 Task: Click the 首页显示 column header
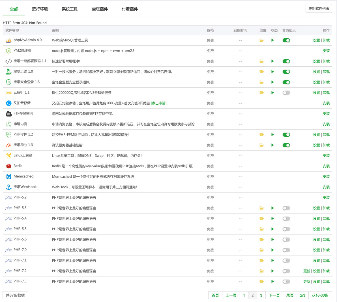point(289,30)
